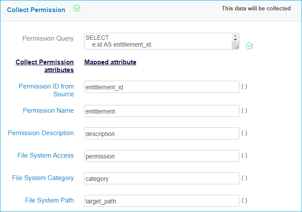Focus the Permission Name entitlement field
Viewport: 302px width, 212px height.
161,111
